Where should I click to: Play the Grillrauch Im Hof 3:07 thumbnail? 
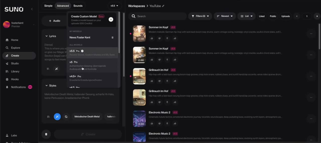[x=139, y=76]
